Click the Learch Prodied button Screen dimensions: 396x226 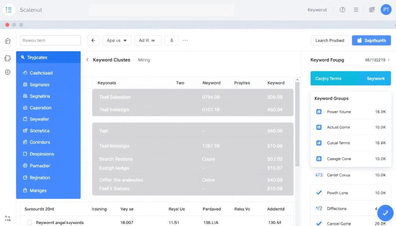pyautogui.click(x=329, y=40)
